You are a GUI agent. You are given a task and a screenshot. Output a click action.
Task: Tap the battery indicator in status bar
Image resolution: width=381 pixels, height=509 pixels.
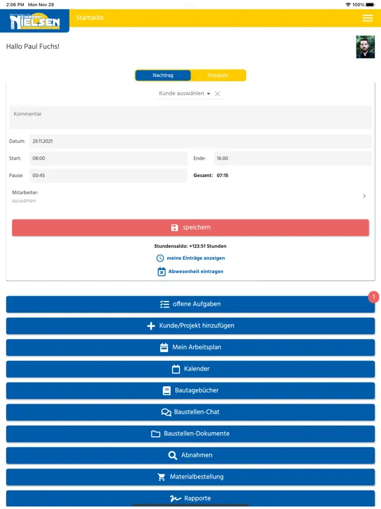point(370,5)
